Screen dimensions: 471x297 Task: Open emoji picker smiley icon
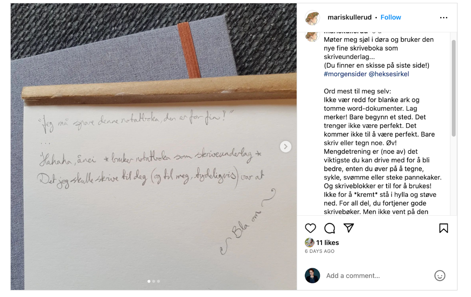[x=440, y=275]
